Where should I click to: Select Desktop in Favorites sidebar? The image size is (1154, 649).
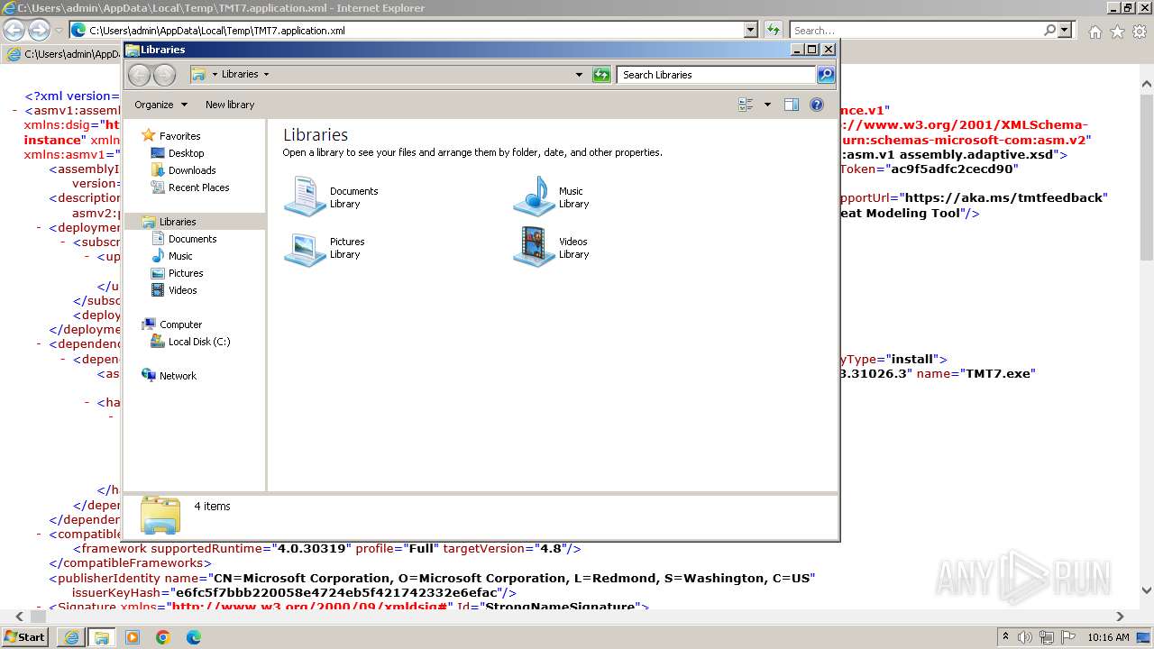pos(186,153)
